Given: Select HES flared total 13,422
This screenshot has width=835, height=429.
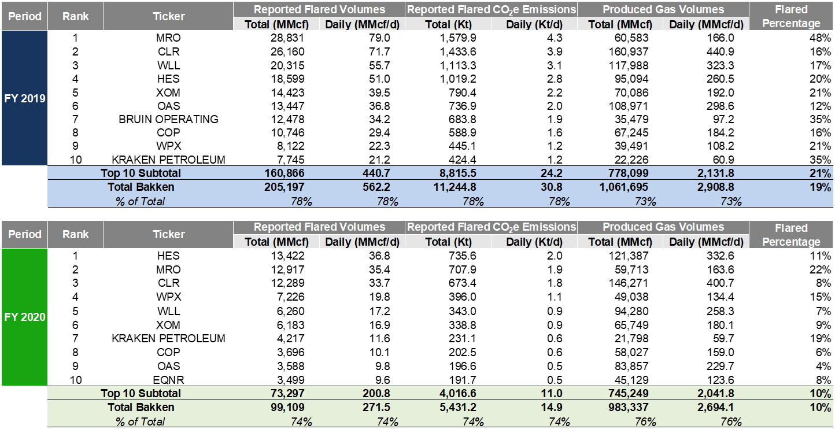Looking at the screenshot, I should click(x=288, y=256).
